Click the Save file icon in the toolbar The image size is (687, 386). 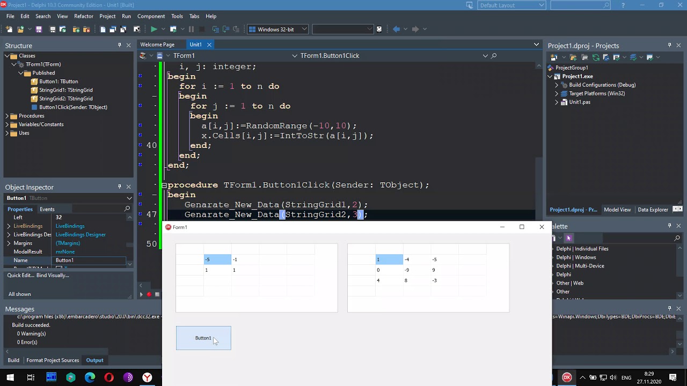pyautogui.click(x=39, y=29)
